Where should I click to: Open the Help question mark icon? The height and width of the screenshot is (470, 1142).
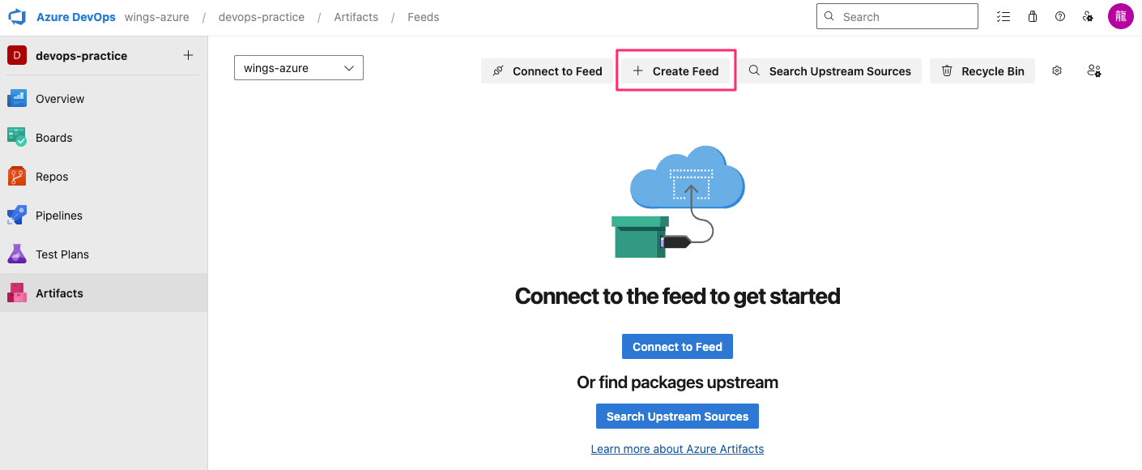[x=1060, y=17]
